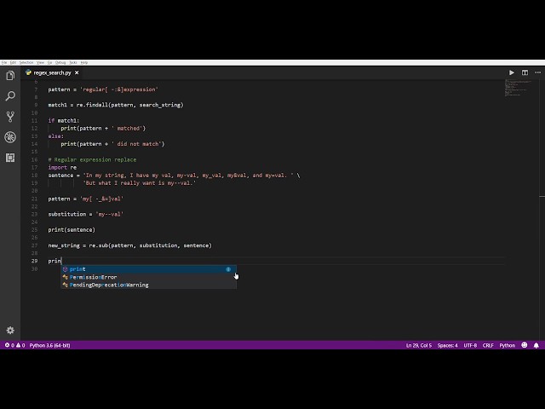The height and width of the screenshot is (409, 545).
Task: Split the editor to the side
Action: click(525, 72)
